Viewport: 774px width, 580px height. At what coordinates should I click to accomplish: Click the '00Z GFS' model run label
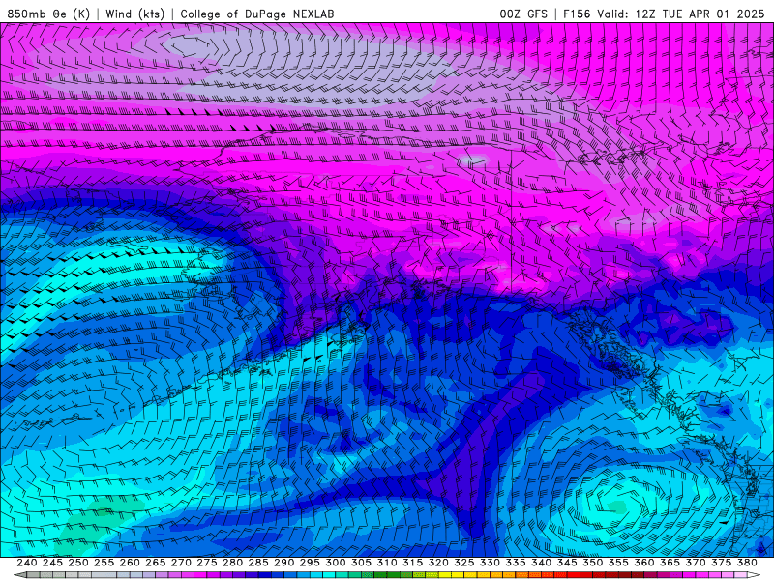pyautogui.click(x=523, y=14)
